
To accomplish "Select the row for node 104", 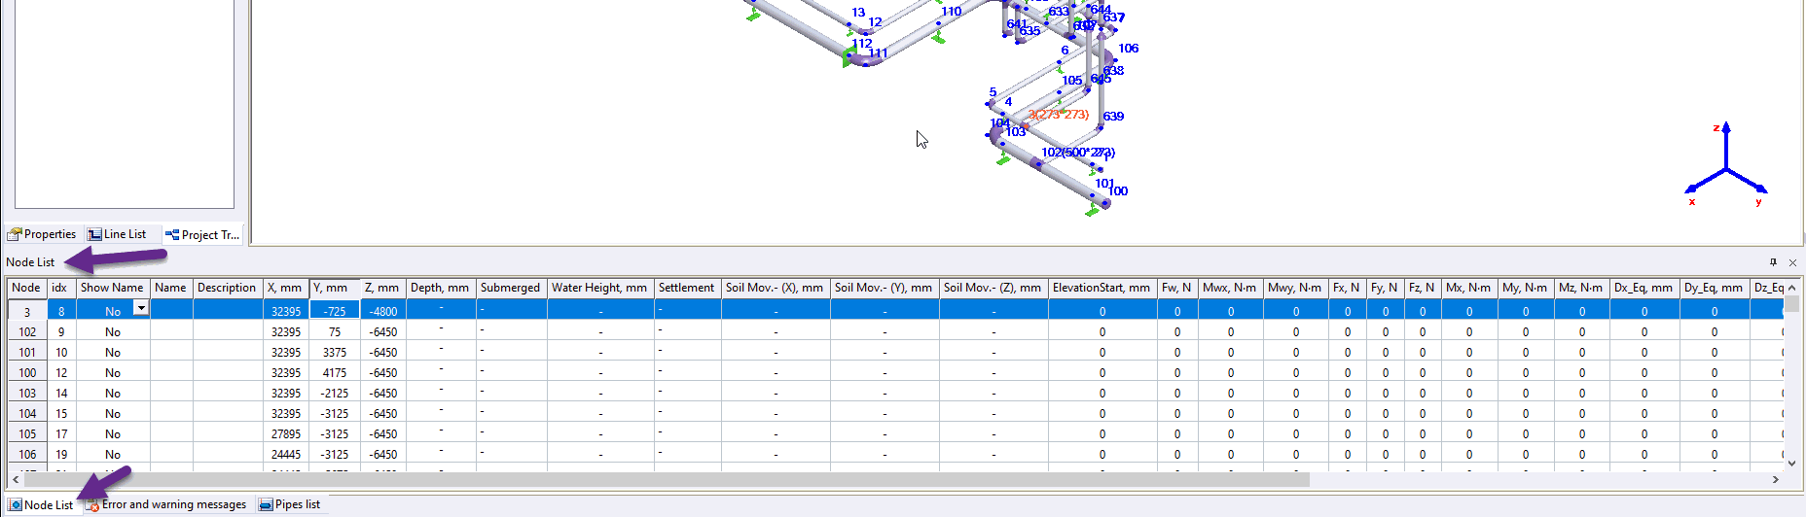I will click(895, 413).
